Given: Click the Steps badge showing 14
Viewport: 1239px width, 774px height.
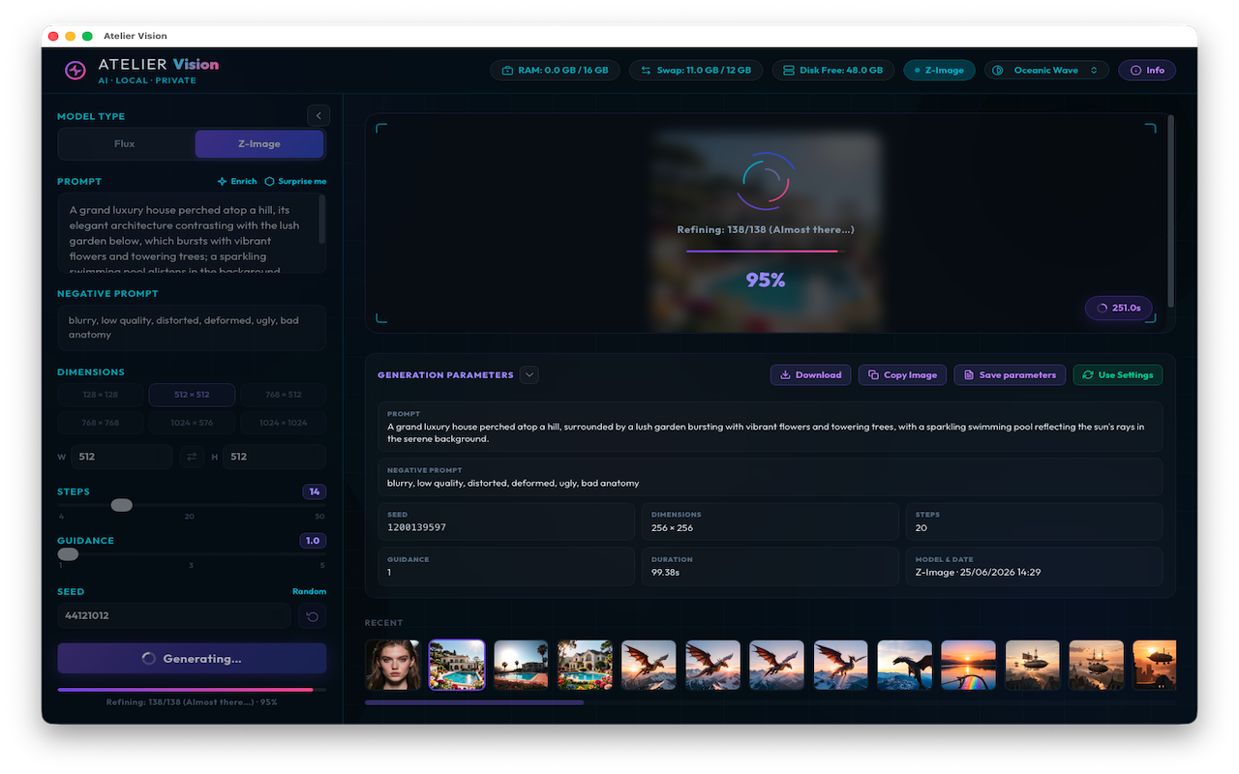Looking at the screenshot, I should [315, 491].
